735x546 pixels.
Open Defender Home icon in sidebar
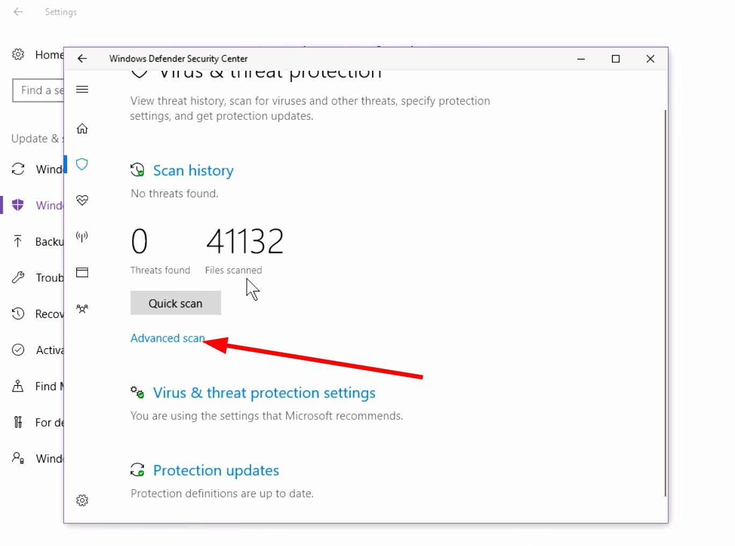pyautogui.click(x=82, y=129)
